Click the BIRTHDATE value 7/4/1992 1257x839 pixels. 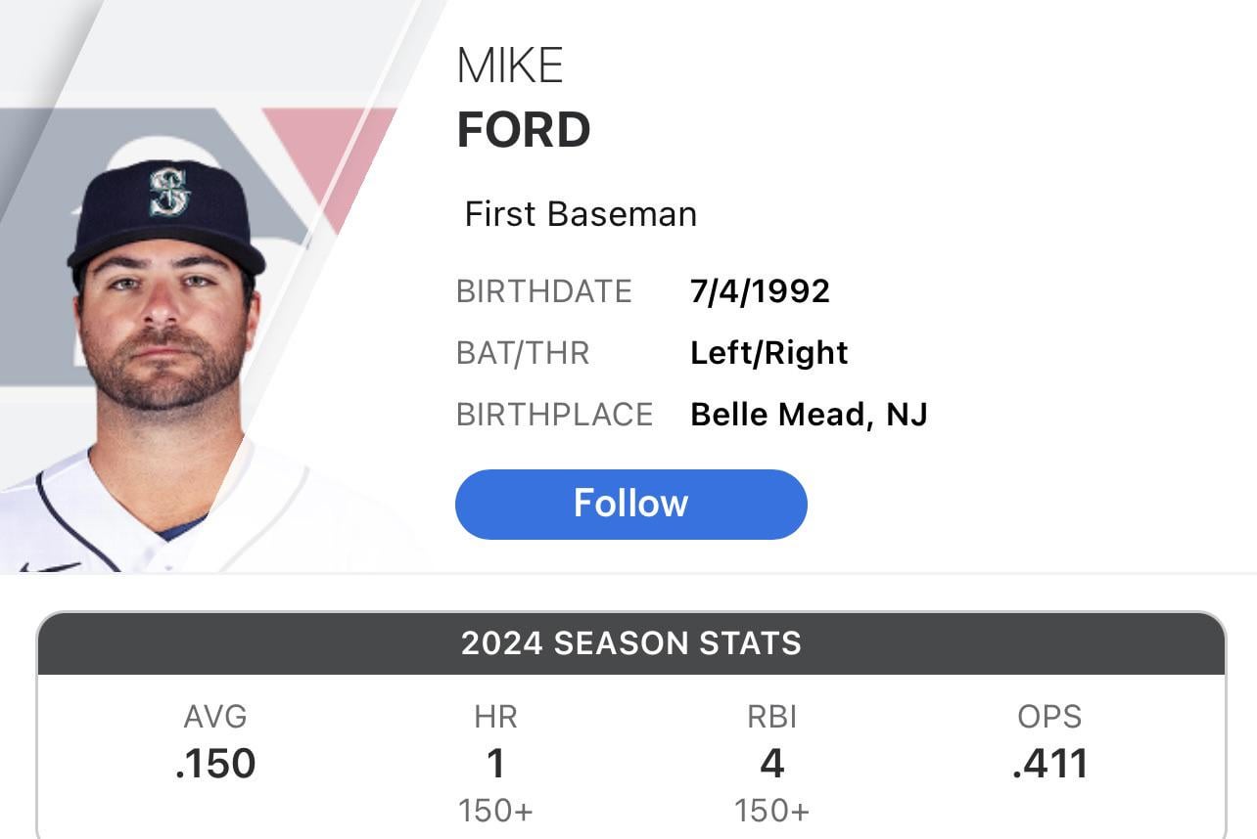coord(761,289)
